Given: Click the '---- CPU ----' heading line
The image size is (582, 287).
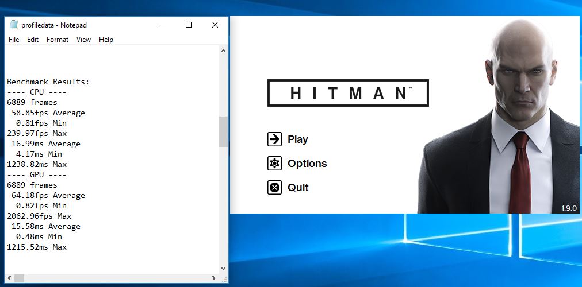Looking at the screenshot, I should click(37, 92).
